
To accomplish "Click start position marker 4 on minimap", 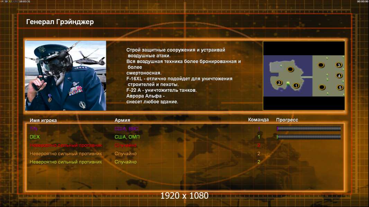I will (x=339, y=76).
